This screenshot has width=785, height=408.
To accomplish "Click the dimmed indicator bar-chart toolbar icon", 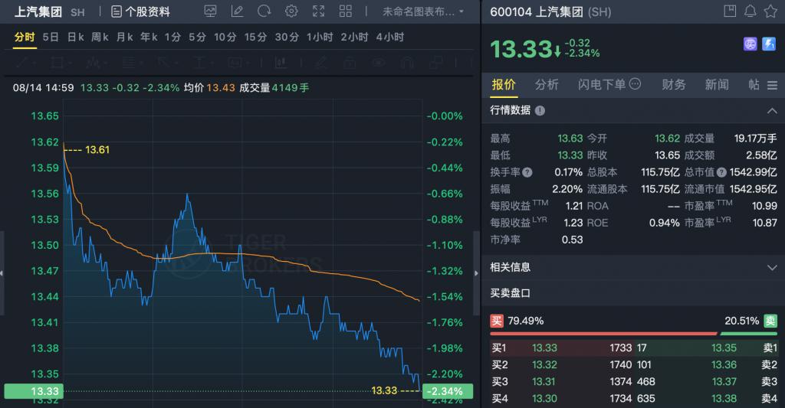I will [x=281, y=63].
